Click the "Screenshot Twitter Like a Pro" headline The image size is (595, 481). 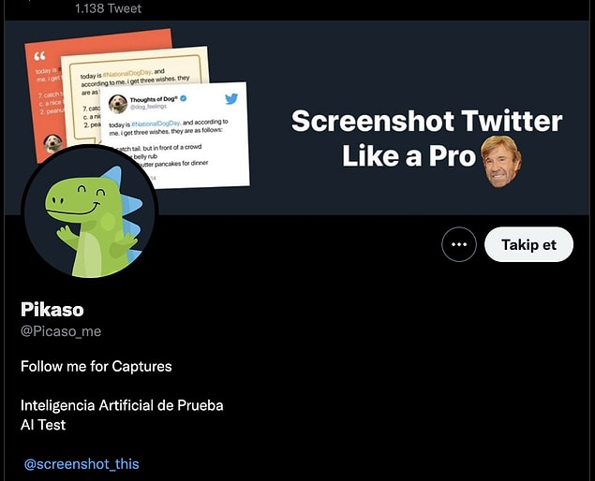(425, 137)
